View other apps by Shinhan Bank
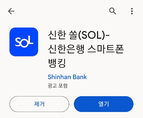 point(67,77)
